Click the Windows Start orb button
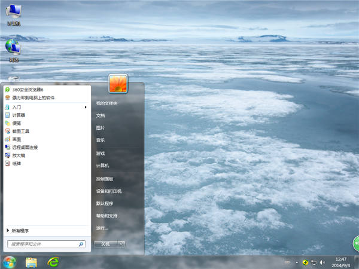359x269 pixels. (x=10, y=262)
